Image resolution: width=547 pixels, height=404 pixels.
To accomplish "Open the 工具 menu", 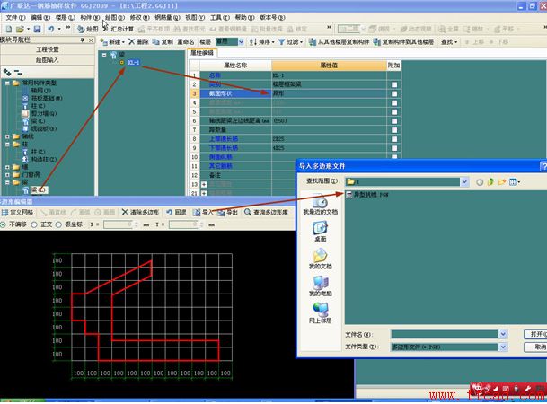I will (219, 17).
